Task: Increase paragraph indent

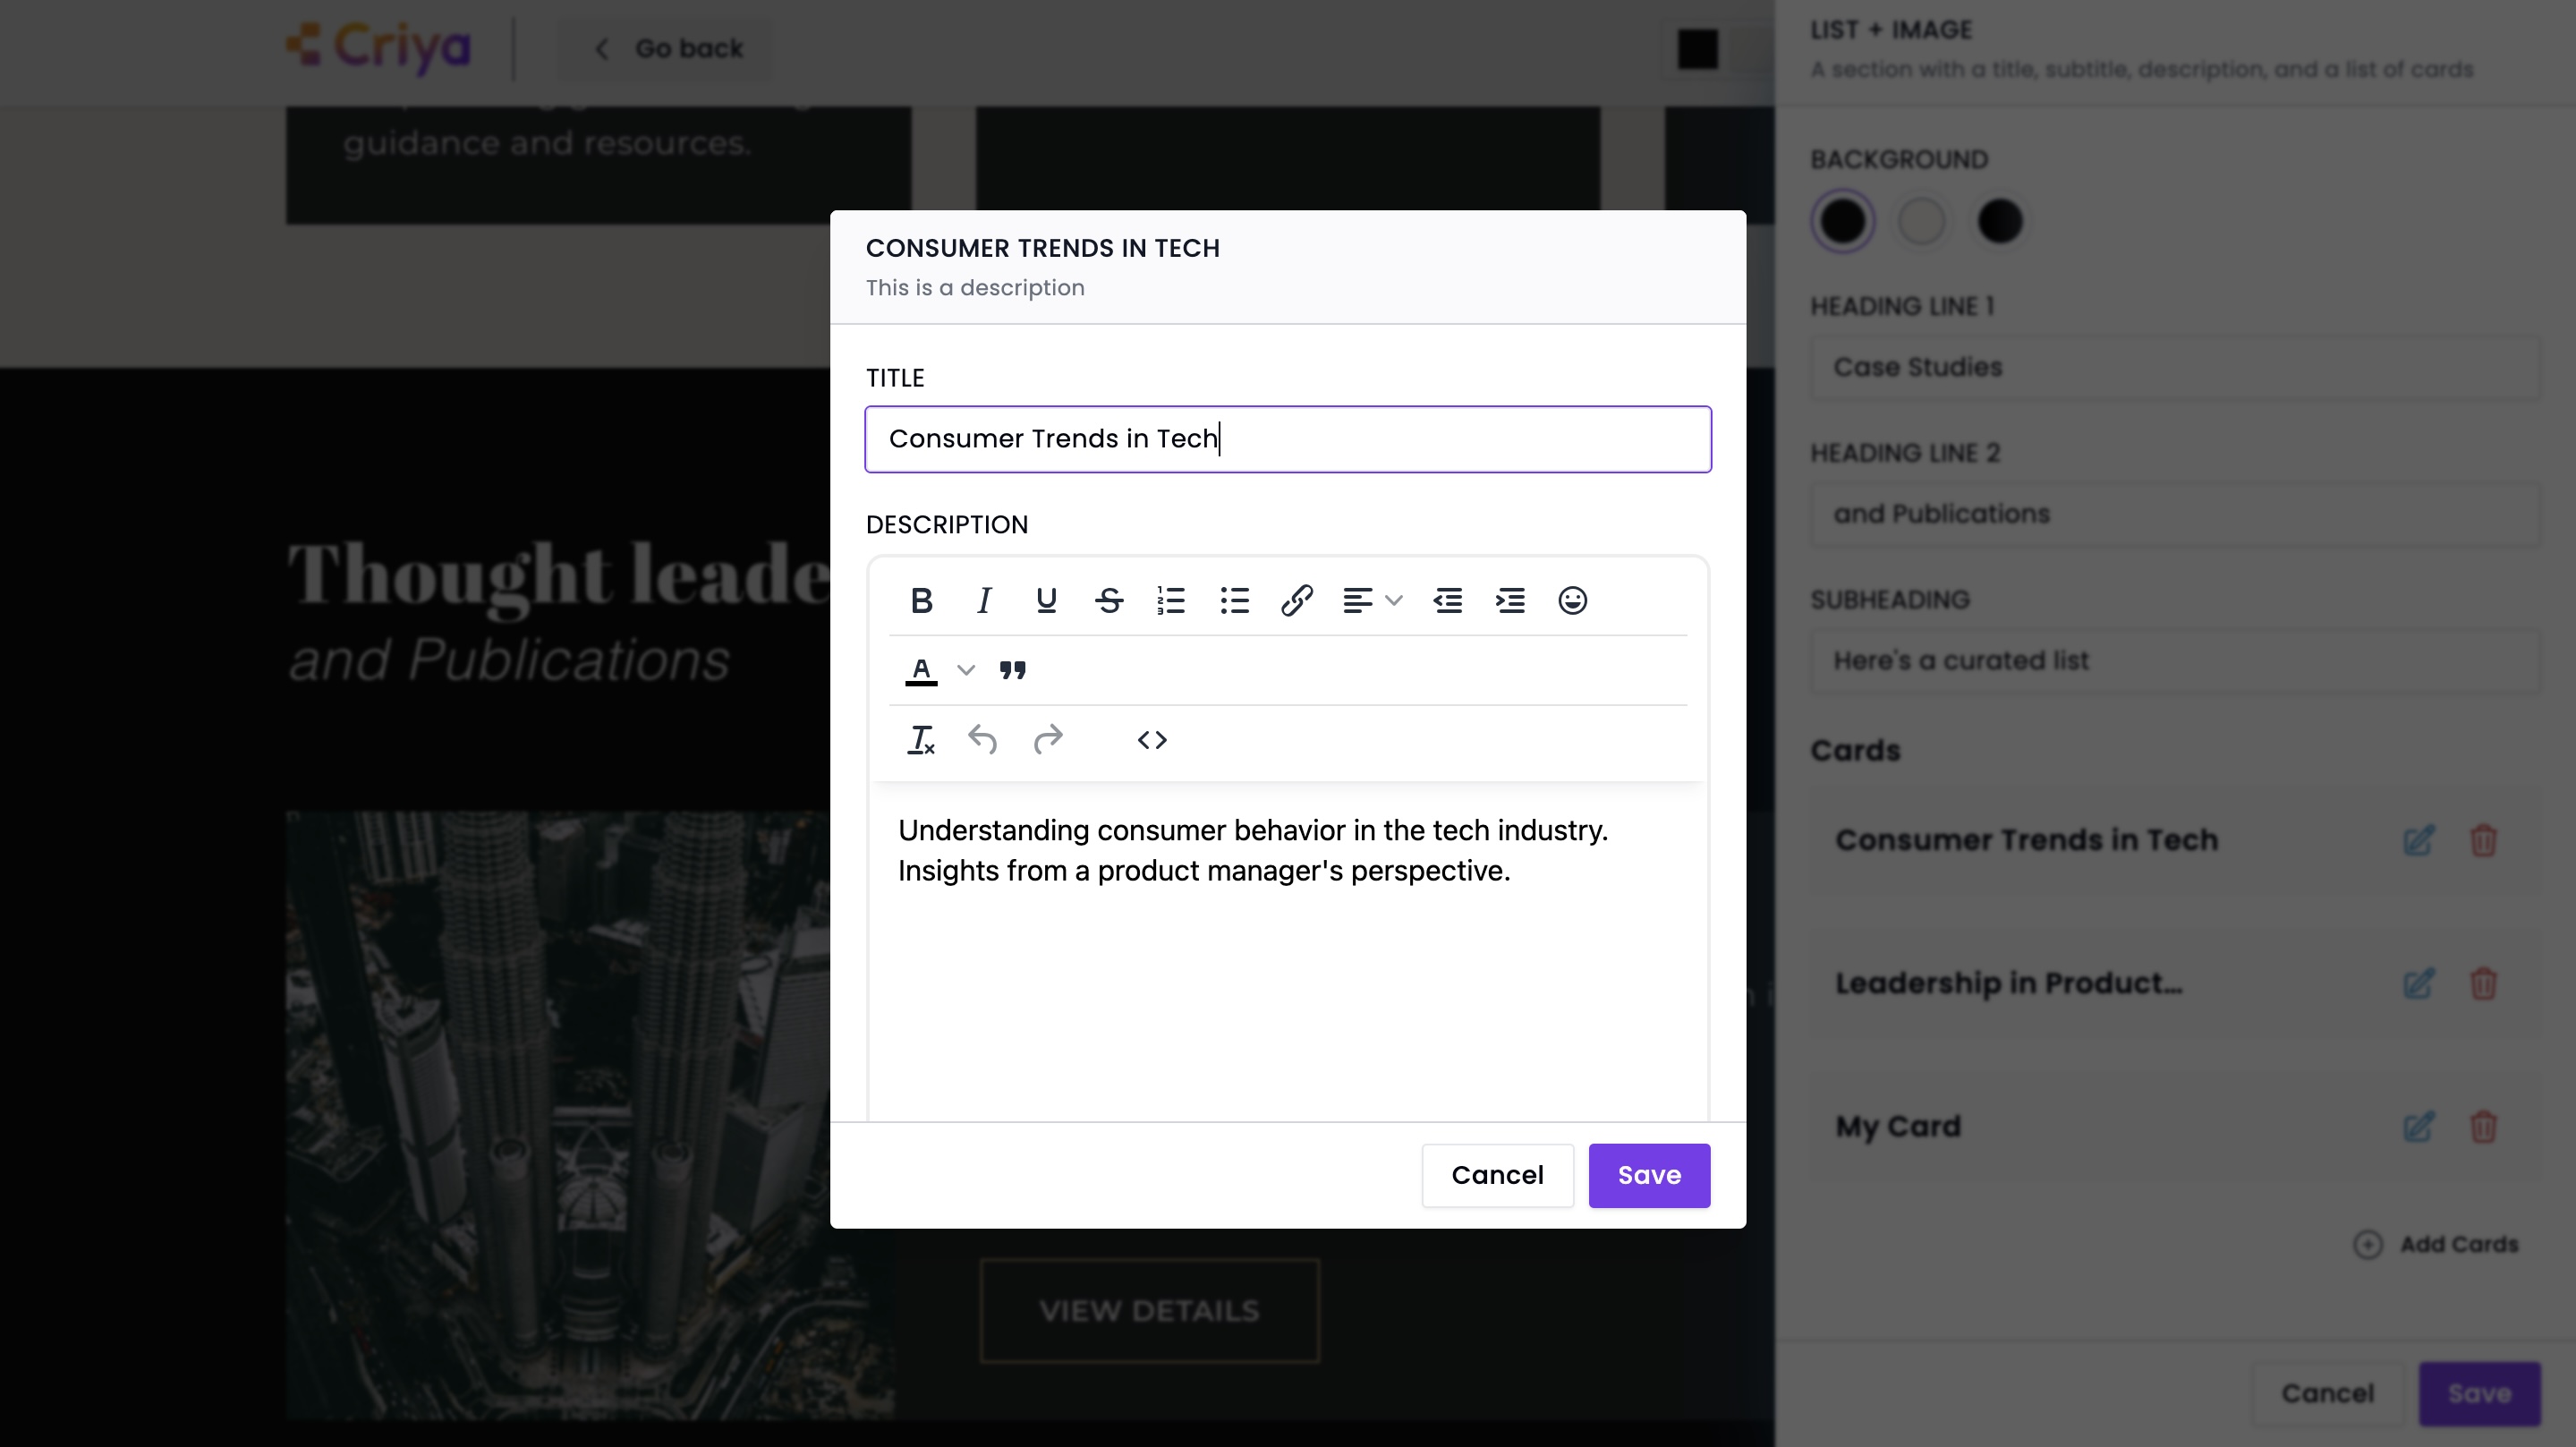Action: (x=1510, y=601)
